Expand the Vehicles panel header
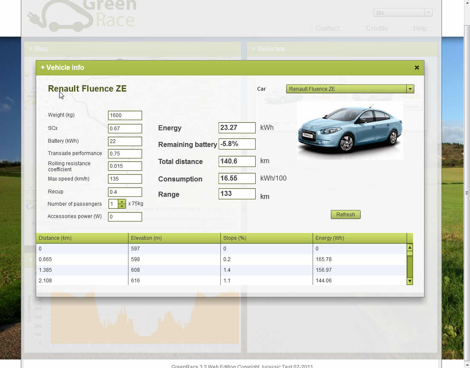The image size is (470, 368). pyautogui.click(x=342, y=49)
